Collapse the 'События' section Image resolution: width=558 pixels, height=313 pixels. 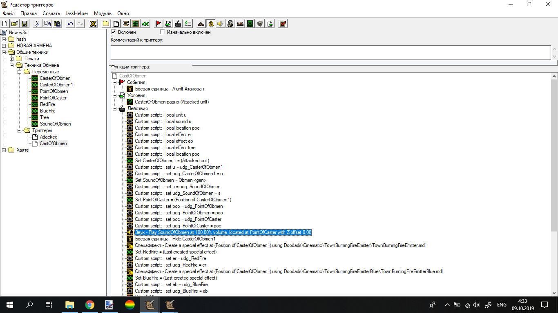coord(115,82)
